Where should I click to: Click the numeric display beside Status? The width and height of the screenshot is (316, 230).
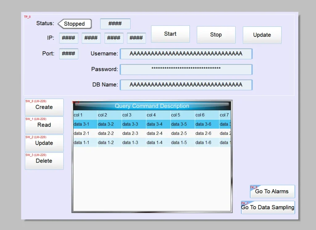115,24
